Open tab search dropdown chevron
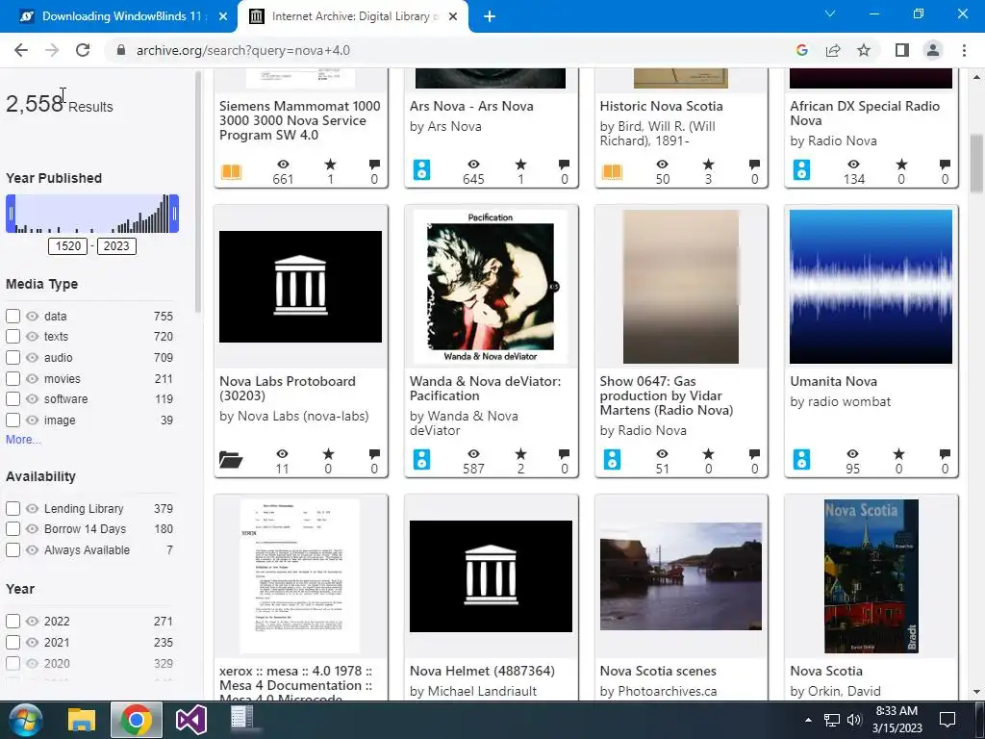This screenshot has height=739, width=985. (830, 13)
